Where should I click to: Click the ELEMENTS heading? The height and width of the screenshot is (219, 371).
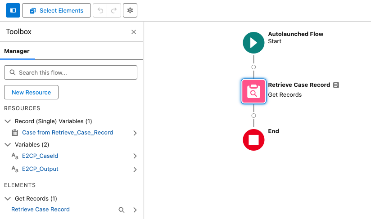point(20,185)
